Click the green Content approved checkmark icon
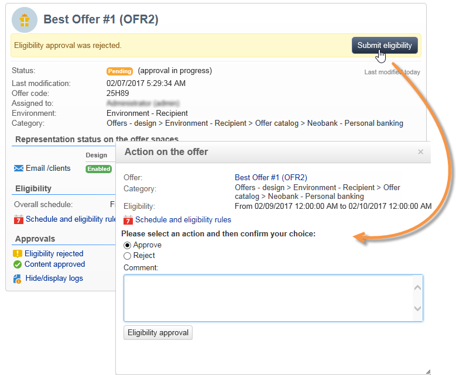Screen dimensions: 456x375 (18, 264)
